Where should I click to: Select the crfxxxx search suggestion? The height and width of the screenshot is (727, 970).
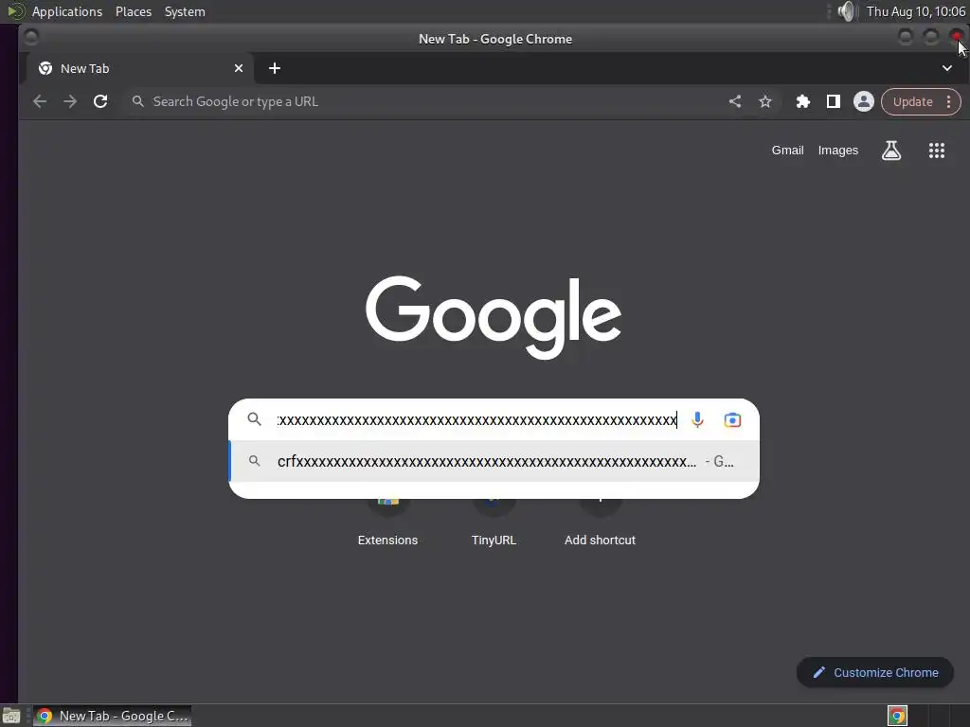[x=494, y=461]
